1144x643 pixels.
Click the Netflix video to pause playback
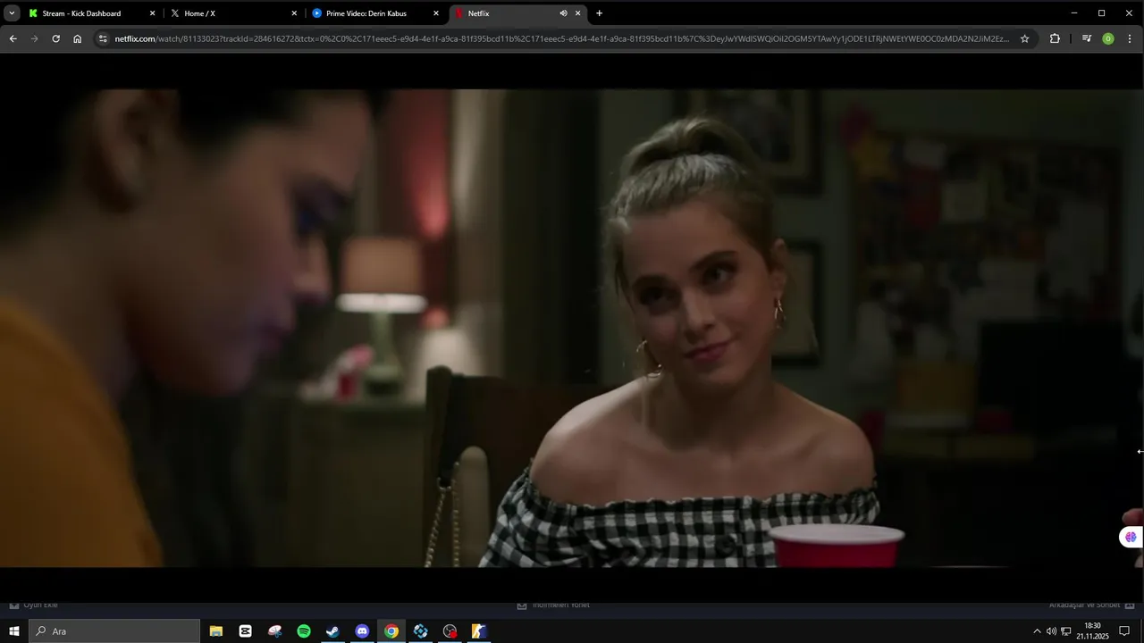pos(572,327)
